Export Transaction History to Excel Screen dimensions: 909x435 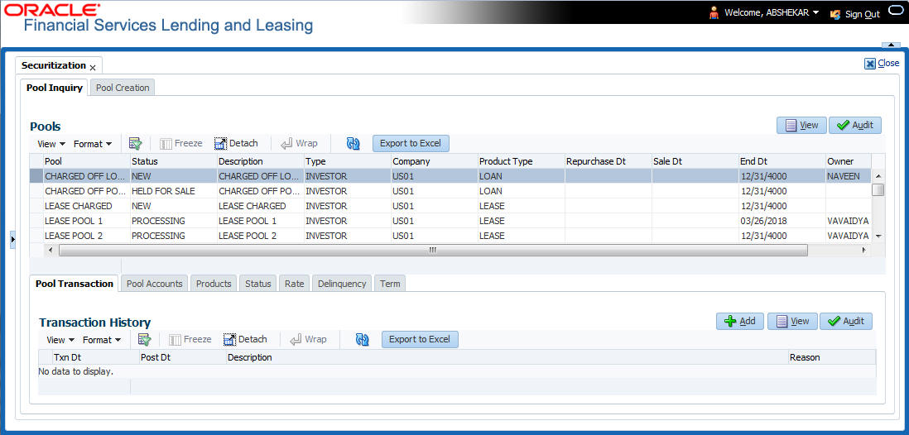point(420,339)
